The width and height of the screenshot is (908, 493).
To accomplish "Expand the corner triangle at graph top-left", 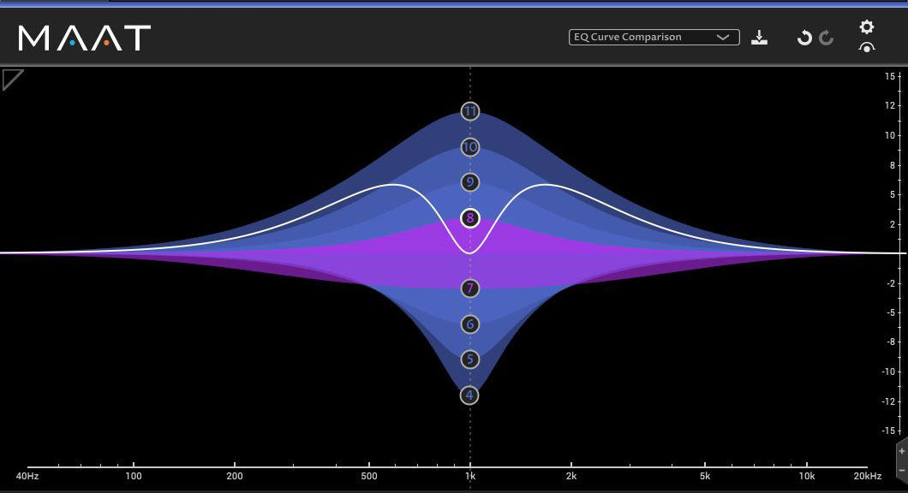I will 11,79.
